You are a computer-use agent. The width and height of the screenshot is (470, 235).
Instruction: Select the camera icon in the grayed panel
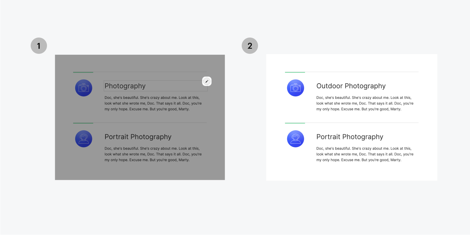click(83, 88)
